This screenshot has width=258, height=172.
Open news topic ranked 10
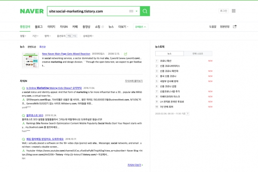166,107
